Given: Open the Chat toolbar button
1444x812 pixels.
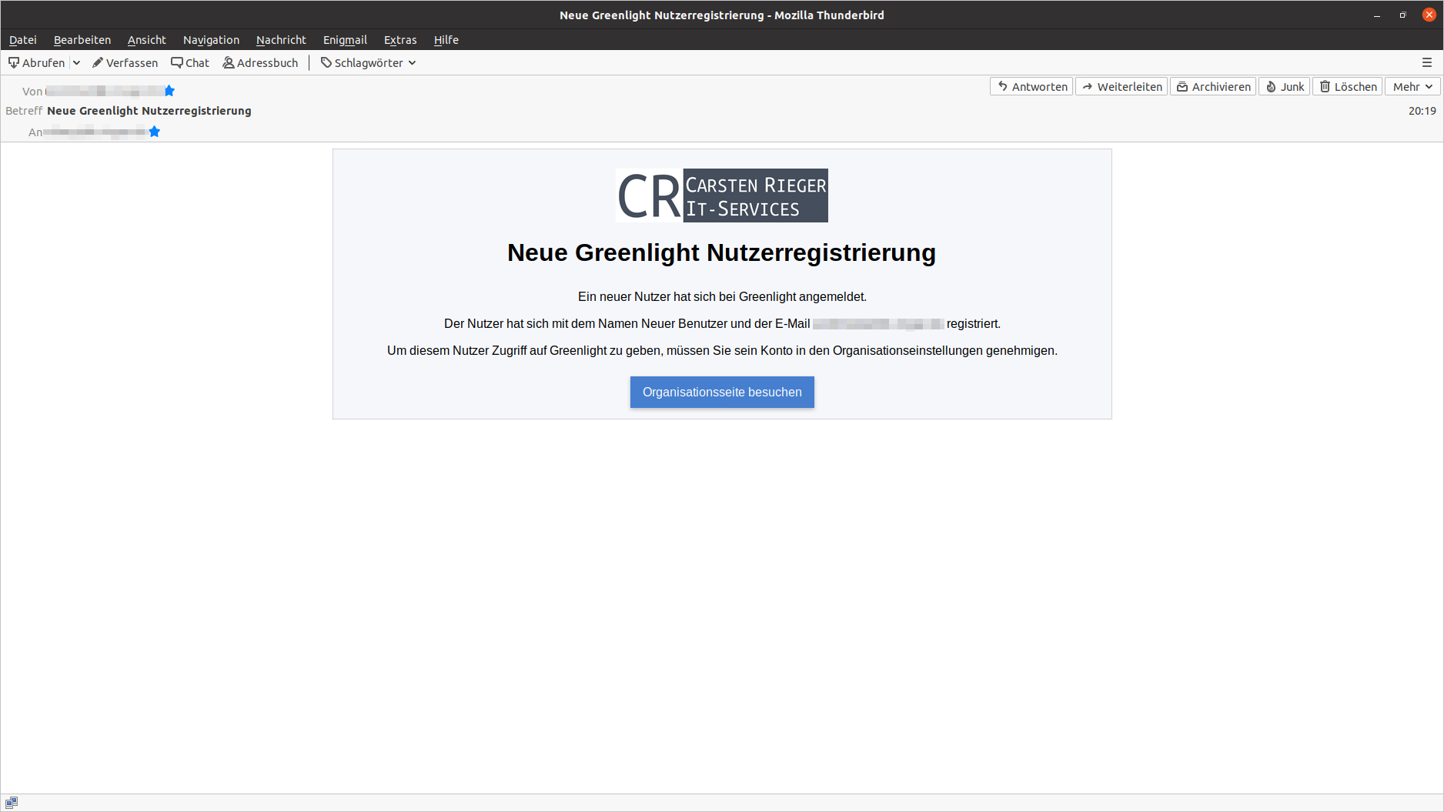Looking at the screenshot, I should [190, 63].
